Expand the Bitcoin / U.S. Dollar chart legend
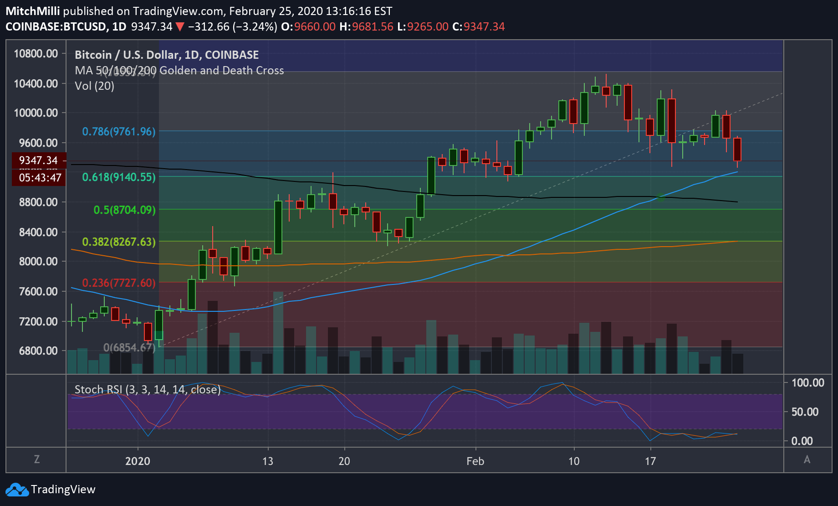Screen dimensions: 838x506 [x=167, y=54]
